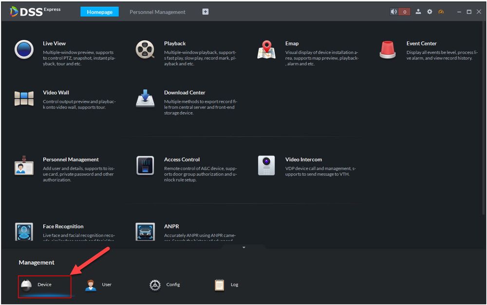Screen dimensions: 487x305
Task: Open the Live View module icon
Action: pyautogui.click(x=24, y=49)
